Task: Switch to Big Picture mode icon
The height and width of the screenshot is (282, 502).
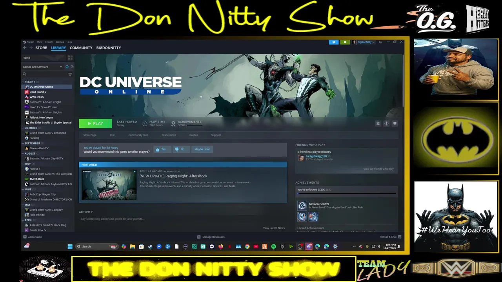Action: click(x=380, y=42)
